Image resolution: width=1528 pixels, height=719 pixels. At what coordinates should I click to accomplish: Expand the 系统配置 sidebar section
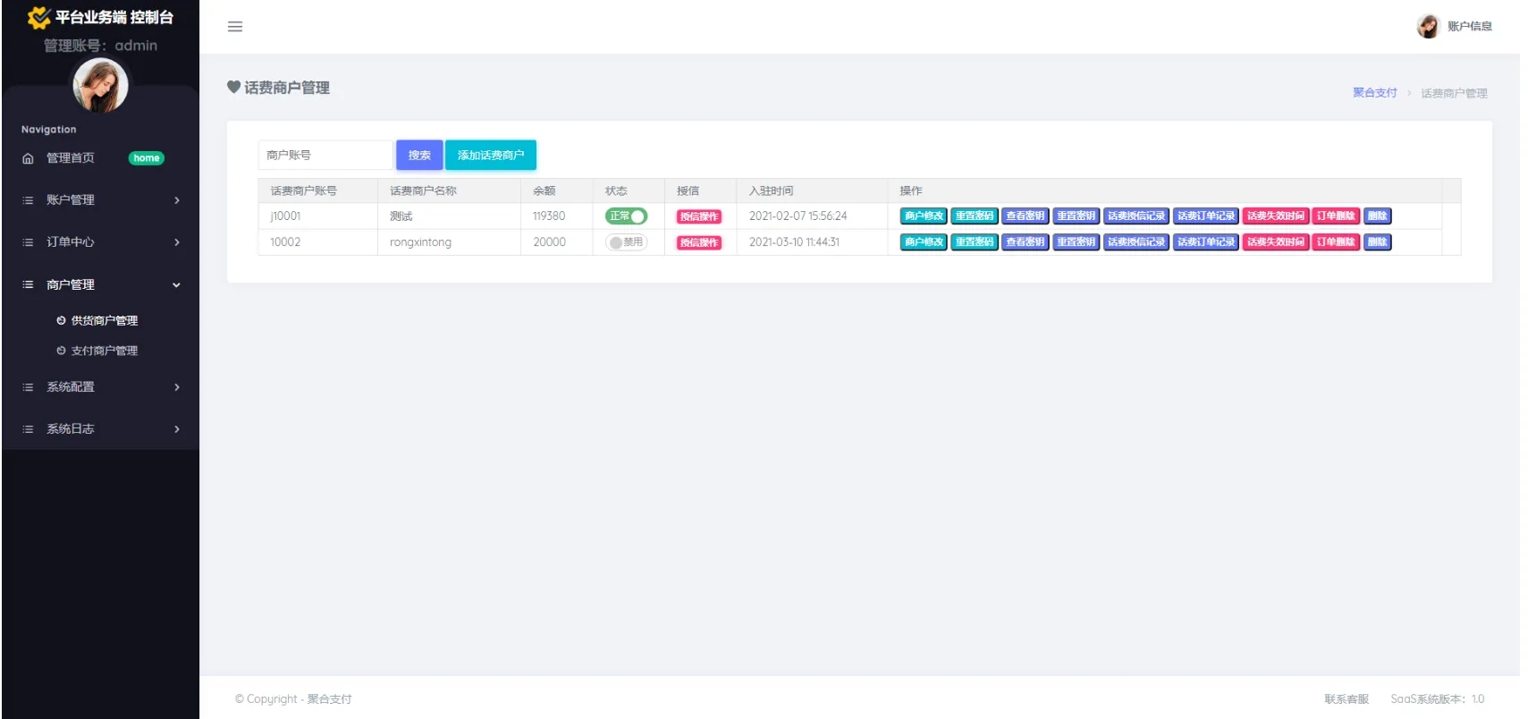(176, 387)
